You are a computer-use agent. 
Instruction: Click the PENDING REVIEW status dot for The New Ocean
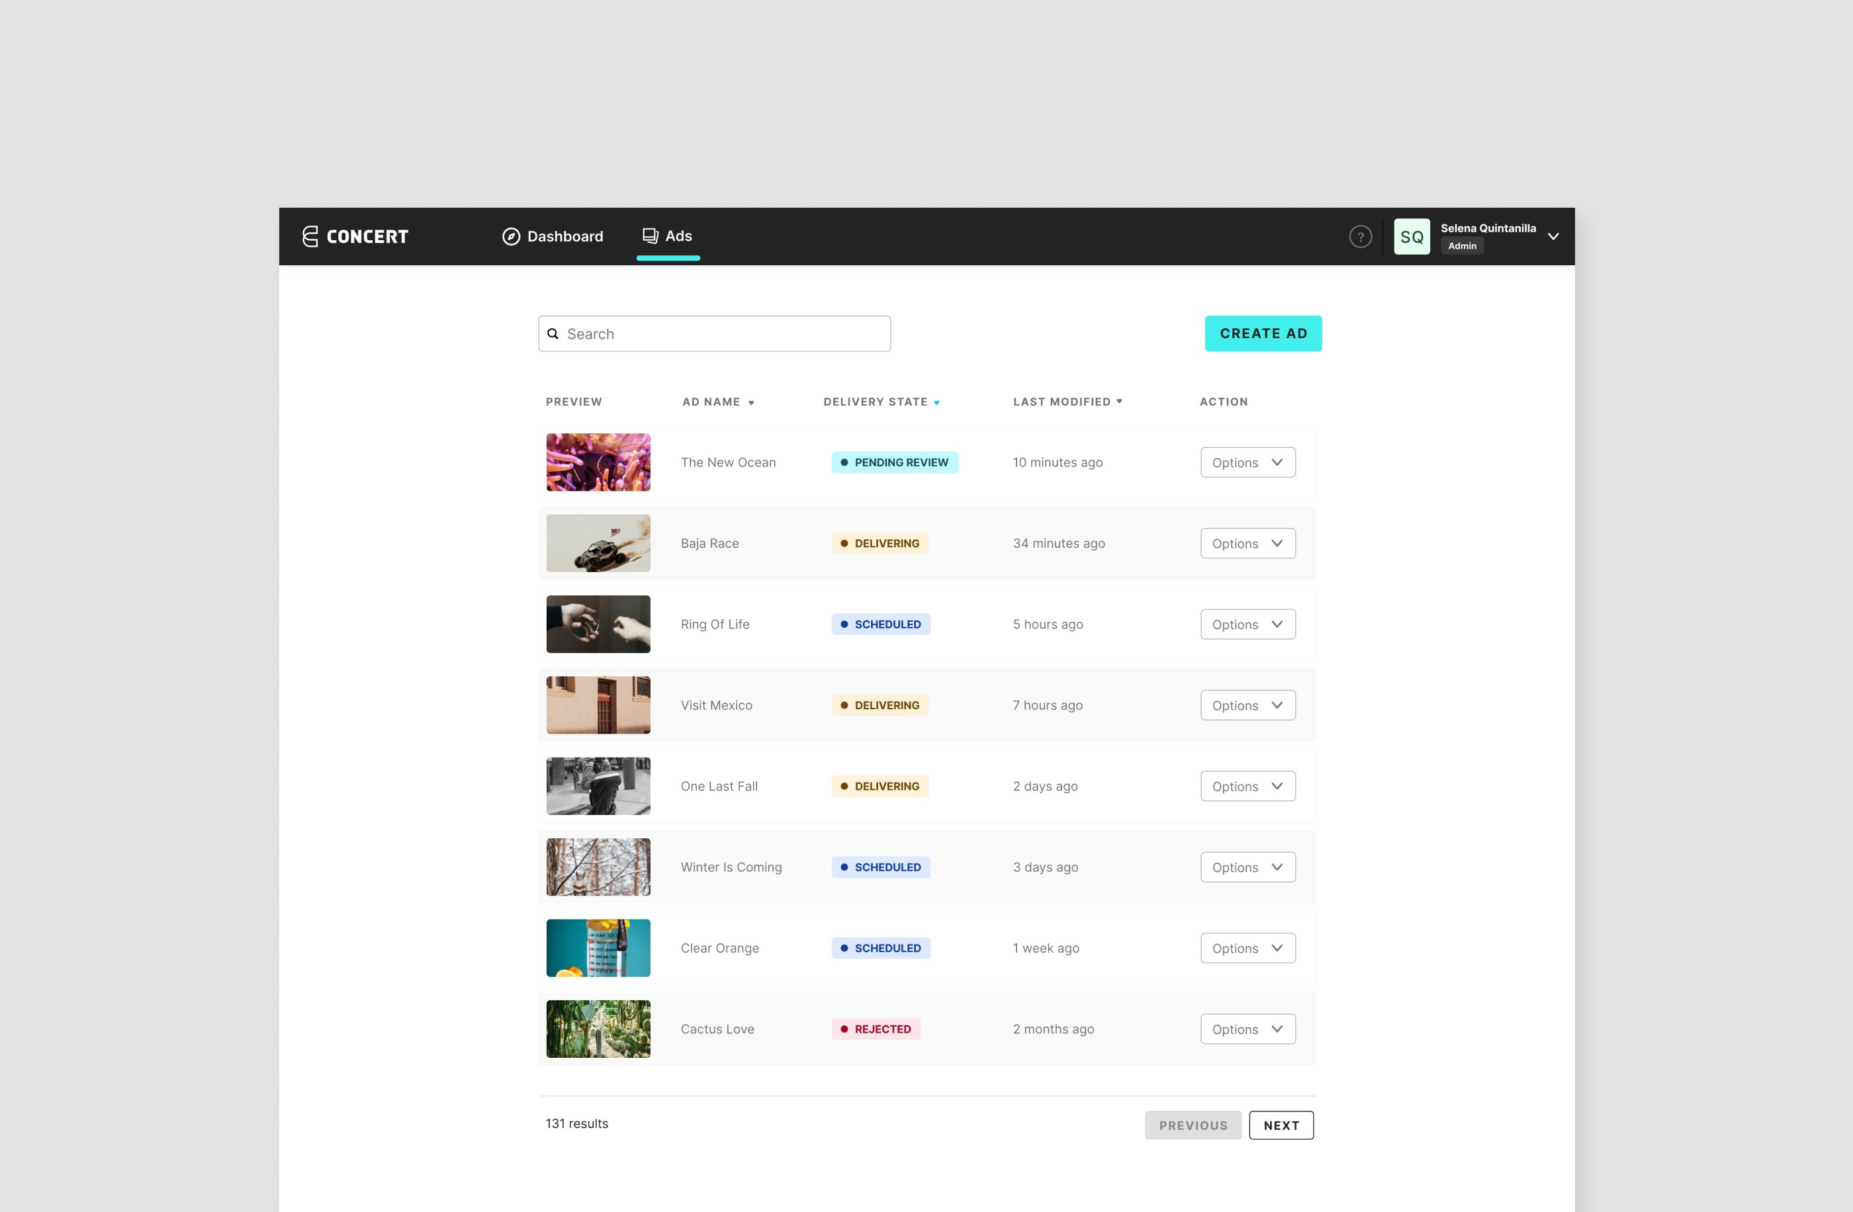[x=846, y=462]
